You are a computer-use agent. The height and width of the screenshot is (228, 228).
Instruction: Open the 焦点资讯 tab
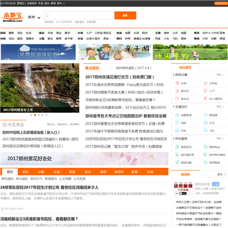tap(92, 68)
